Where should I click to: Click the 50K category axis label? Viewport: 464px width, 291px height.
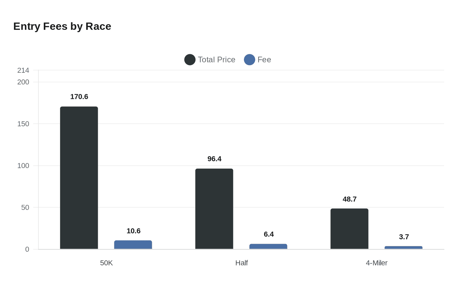[106, 263]
